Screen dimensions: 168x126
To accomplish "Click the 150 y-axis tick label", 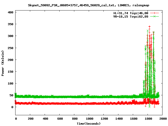I will point(10,72).
